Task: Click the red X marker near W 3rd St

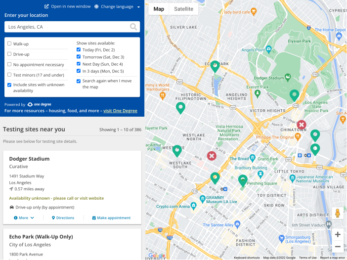Action: (212, 156)
